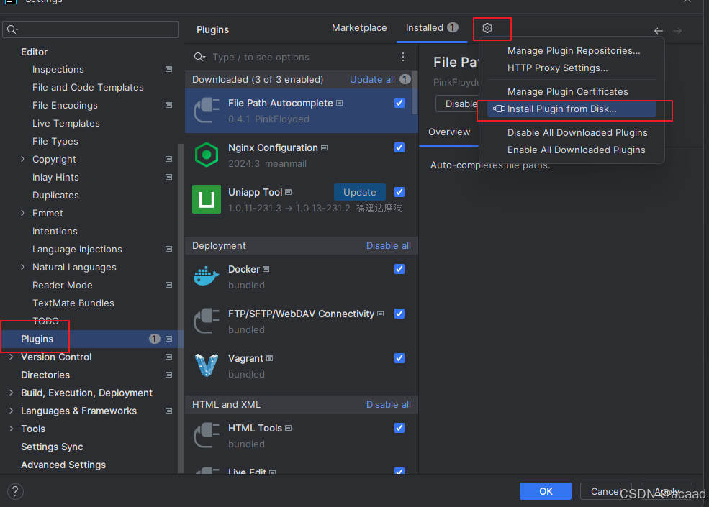The width and height of the screenshot is (709, 507).
Task: Toggle FTP/SFTP/WebDAV Connectivity checkbox
Action: [x=399, y=314]
